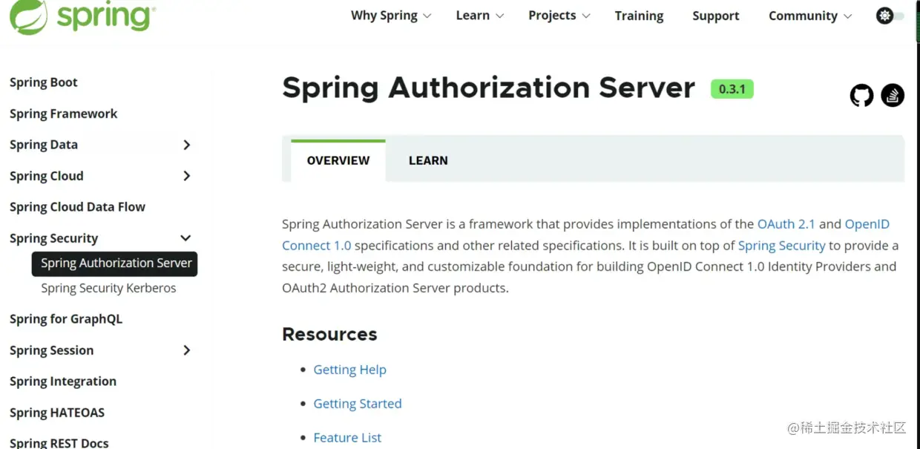Click the Spring Data sidebar label
Image resolution: width=920 pixels, height=449 pixels.
click(44, 145)
